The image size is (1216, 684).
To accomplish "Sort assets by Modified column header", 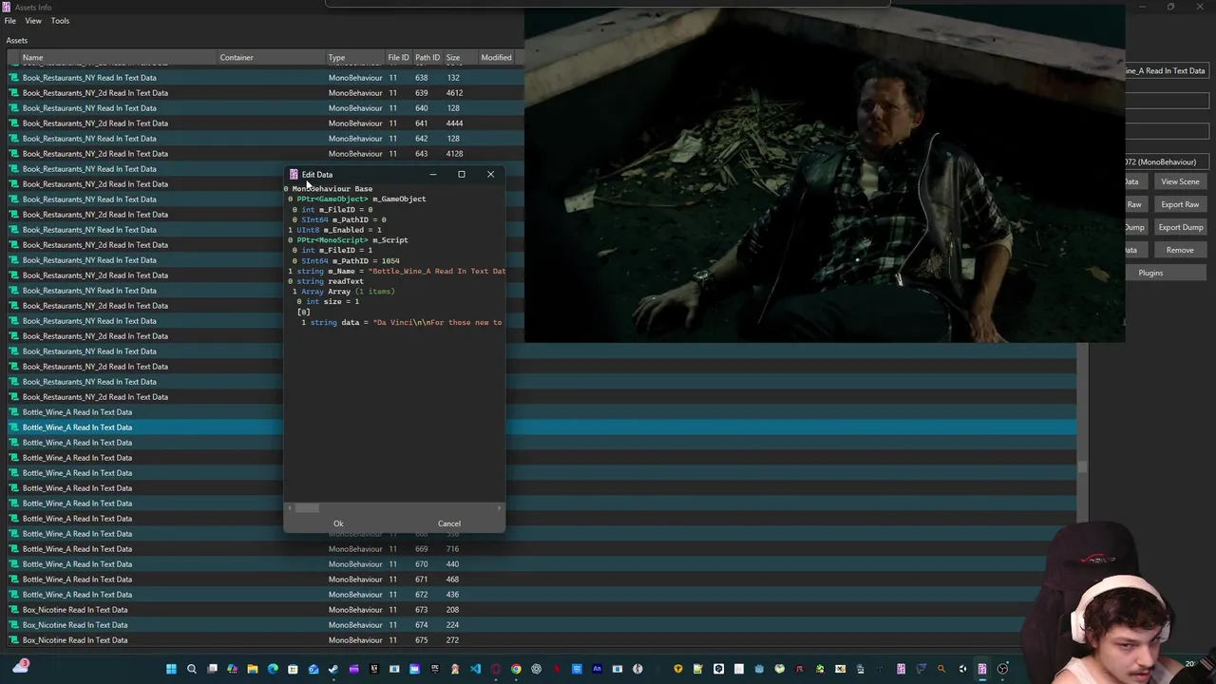I will point(496,57).
